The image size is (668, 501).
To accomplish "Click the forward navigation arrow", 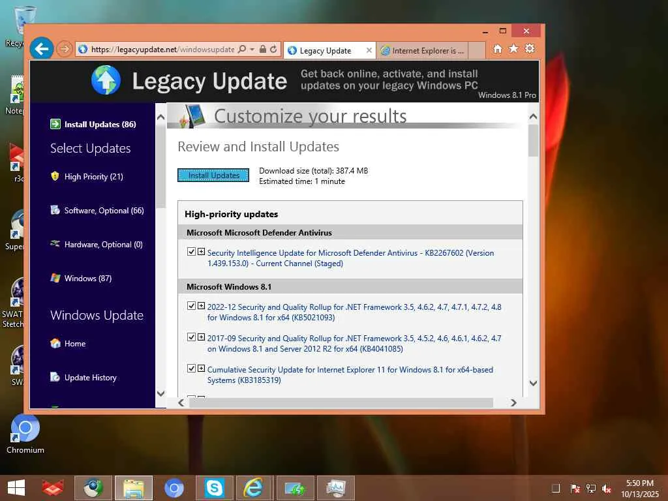I will 65,49.
